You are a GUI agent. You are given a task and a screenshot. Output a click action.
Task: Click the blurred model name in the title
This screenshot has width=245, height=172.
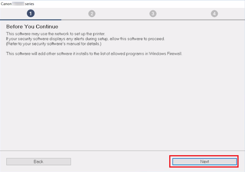tap(18, 4)
